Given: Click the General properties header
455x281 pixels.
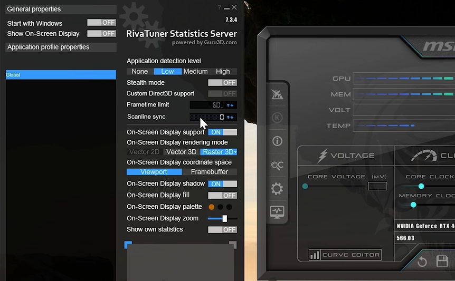Looking at the screenshot, I should click(x=61, y=9).
